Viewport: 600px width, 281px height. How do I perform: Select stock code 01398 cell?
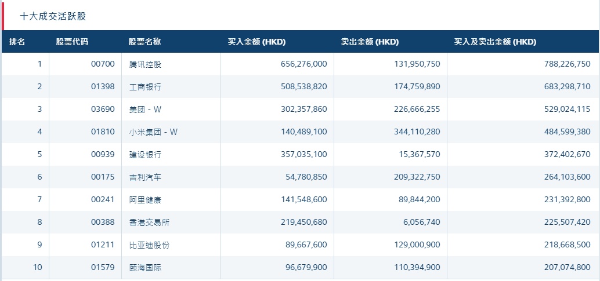pyautogui.click(x=103, y=87)
